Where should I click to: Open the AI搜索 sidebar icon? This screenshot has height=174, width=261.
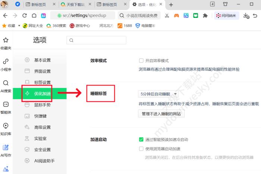pyautogui.click(x=6, y=86)
